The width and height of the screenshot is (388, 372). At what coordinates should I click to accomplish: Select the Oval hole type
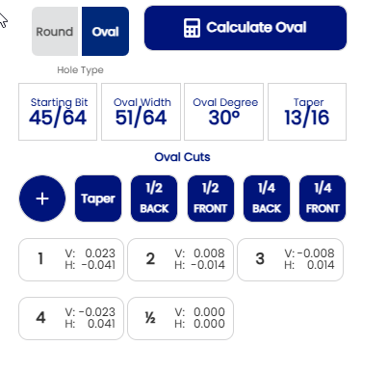(x=105, y=32)
